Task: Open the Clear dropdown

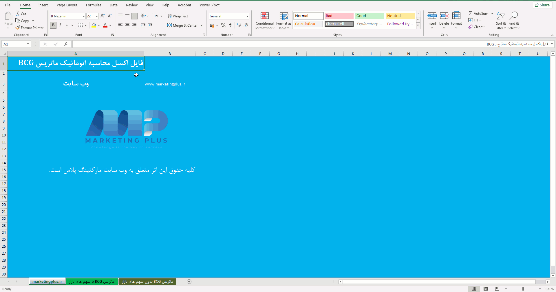Action: 476,27
